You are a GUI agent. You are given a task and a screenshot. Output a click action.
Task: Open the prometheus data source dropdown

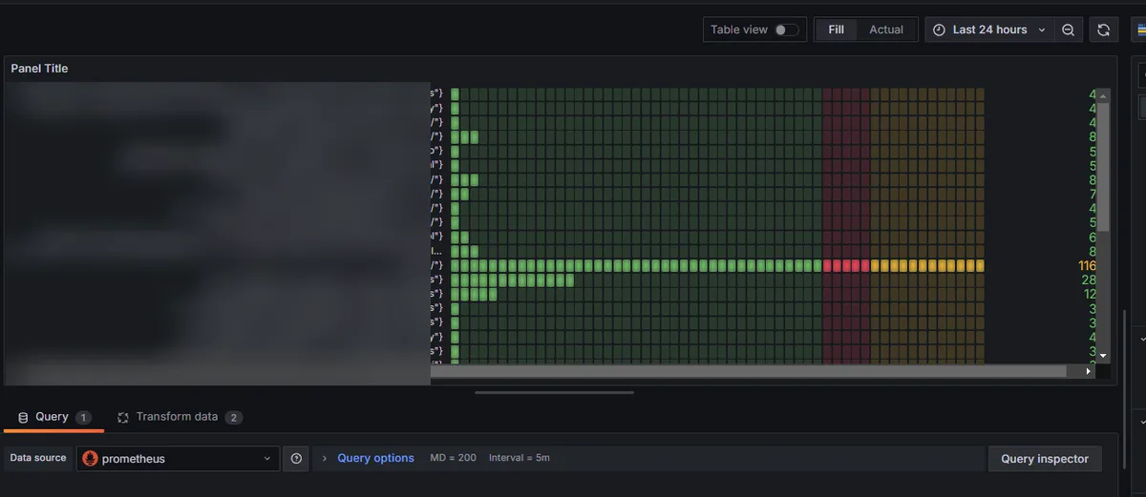179,459
